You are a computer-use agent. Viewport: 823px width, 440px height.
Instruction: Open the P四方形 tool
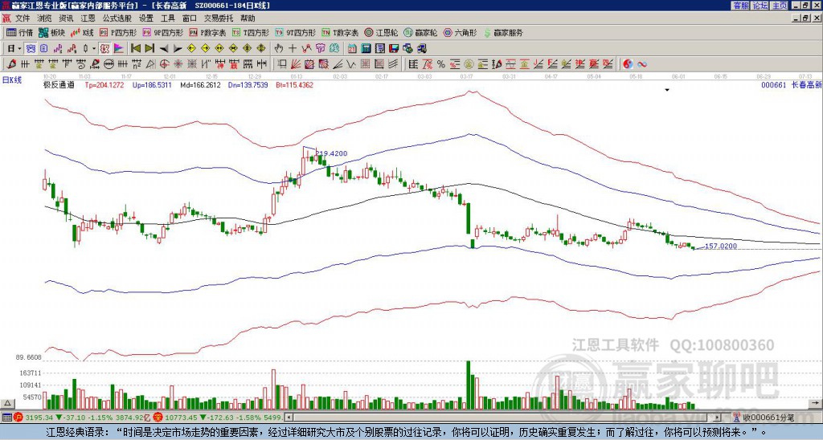coord(119,32)
